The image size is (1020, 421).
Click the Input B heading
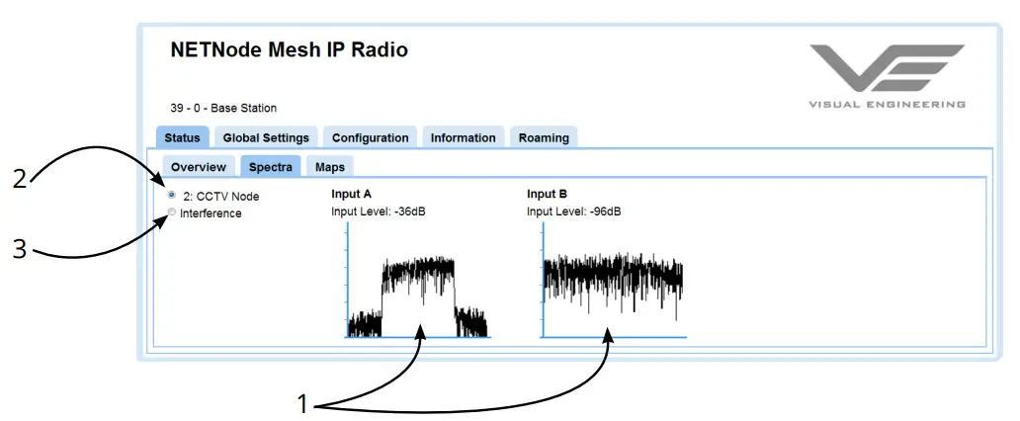tap(548, 194)
